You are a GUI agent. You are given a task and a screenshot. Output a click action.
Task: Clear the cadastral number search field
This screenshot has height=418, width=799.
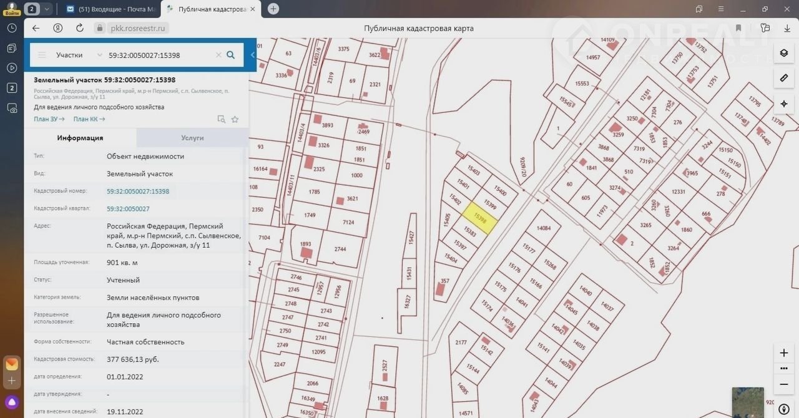[218, 55]
